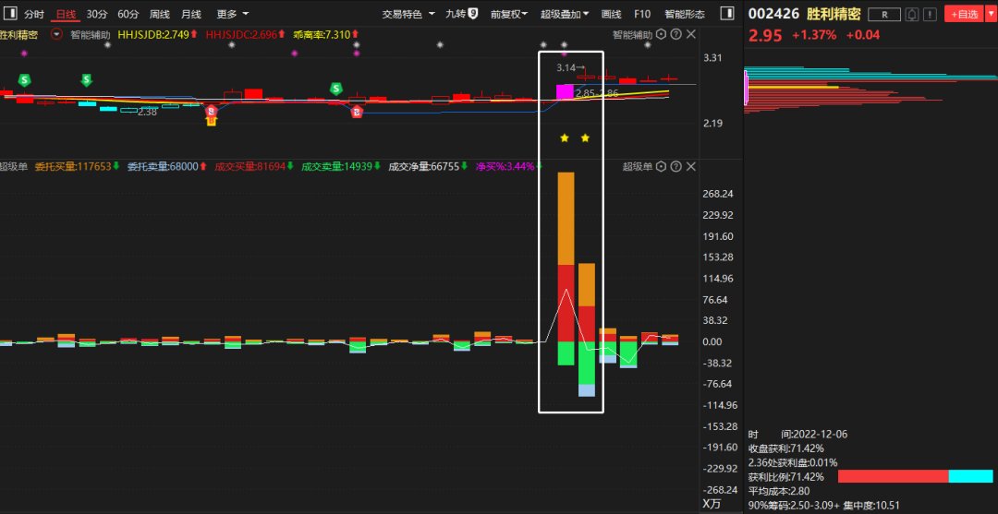Click the third green S signal marker

(x=335, y=89)
